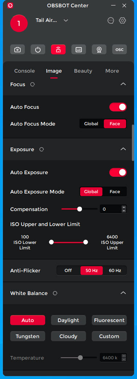Click the vertical scrollbar thumb
The height and width of the screenshot is (379, 137).
coord(133,143)
